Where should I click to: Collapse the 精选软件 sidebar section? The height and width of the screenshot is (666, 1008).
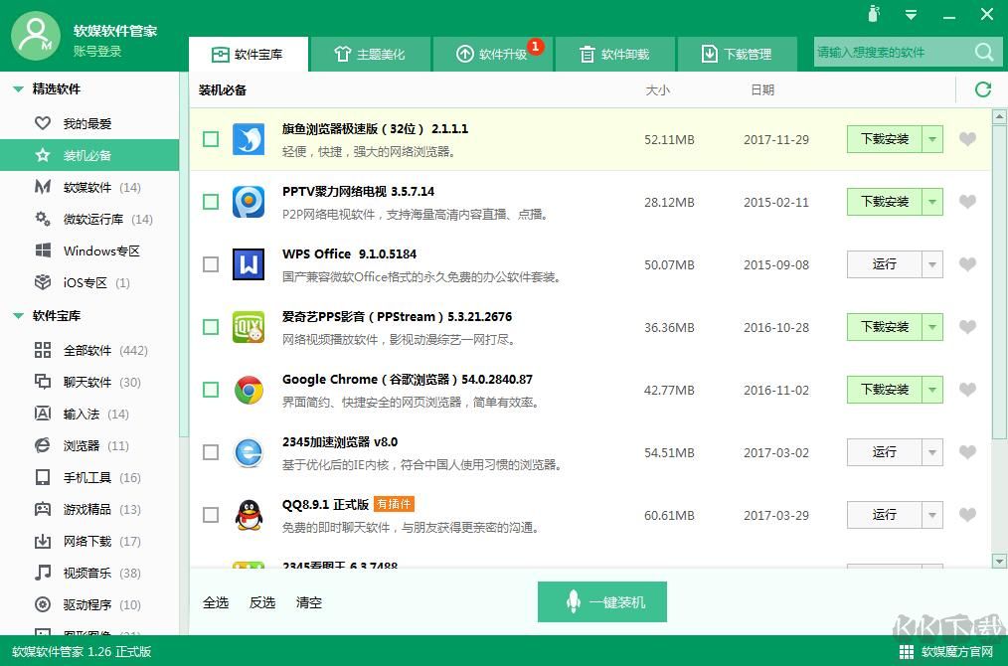click(x=18, y=89)
